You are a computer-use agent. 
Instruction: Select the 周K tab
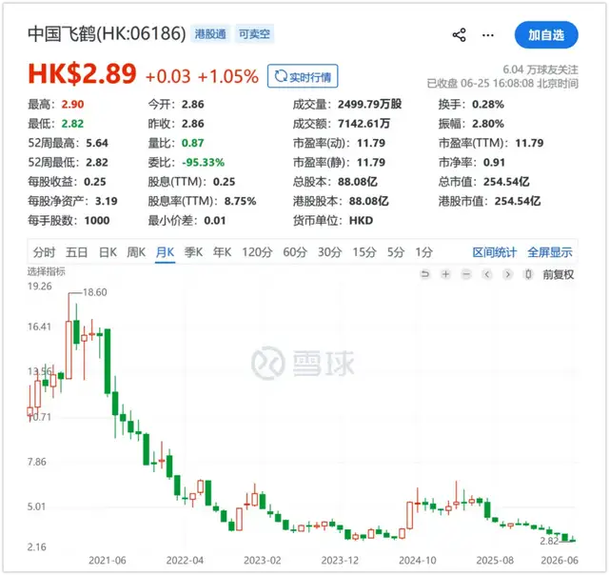[136, 252]
